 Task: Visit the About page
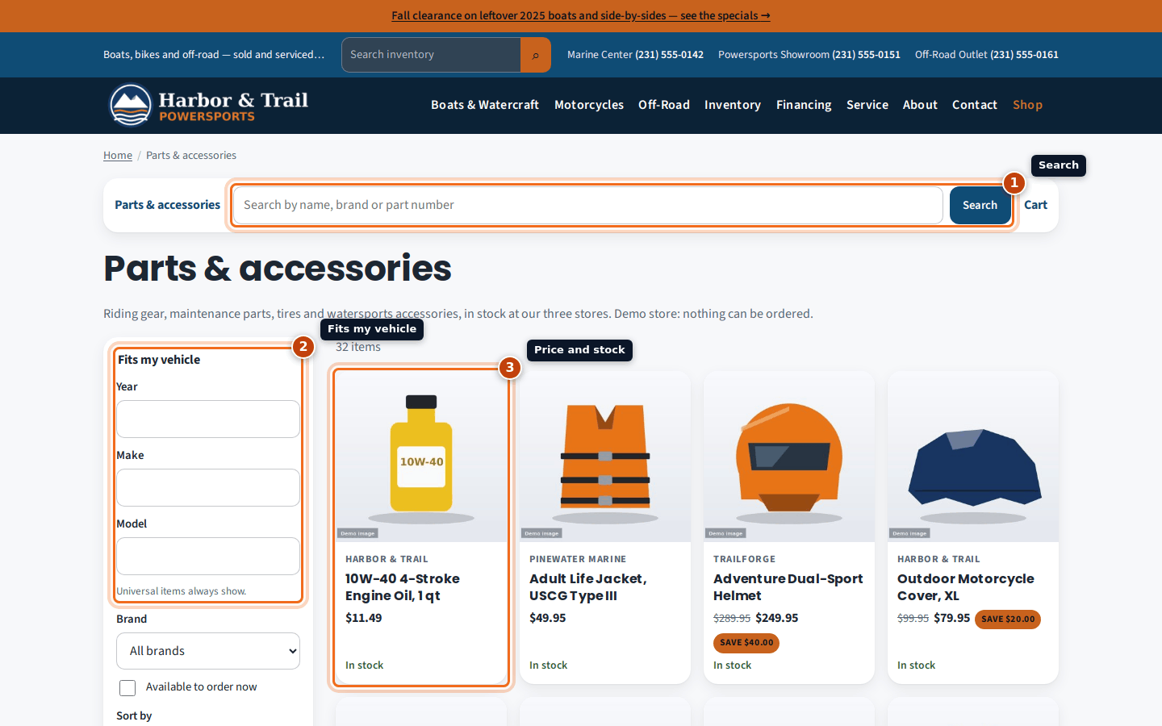coord(920,105)
